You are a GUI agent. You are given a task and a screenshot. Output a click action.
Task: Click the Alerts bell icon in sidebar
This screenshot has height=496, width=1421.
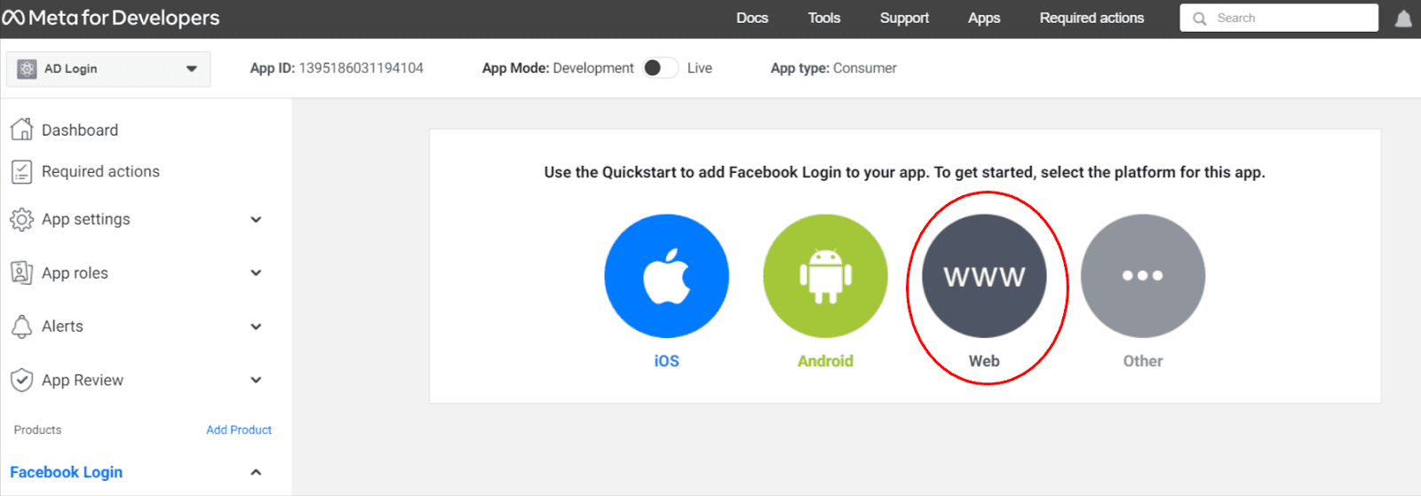(x=21, y=327)
